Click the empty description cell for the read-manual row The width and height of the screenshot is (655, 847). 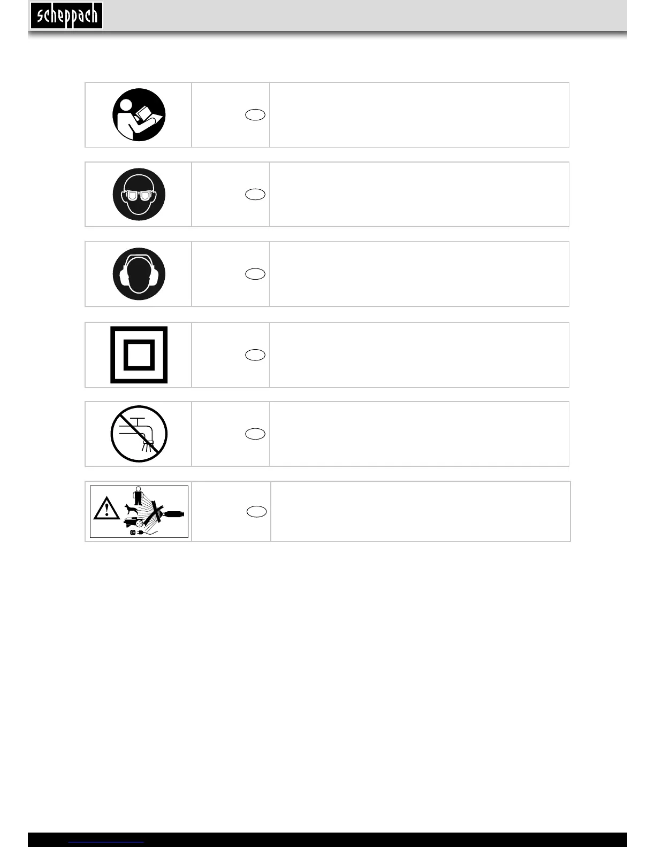(x=419, y=115)
